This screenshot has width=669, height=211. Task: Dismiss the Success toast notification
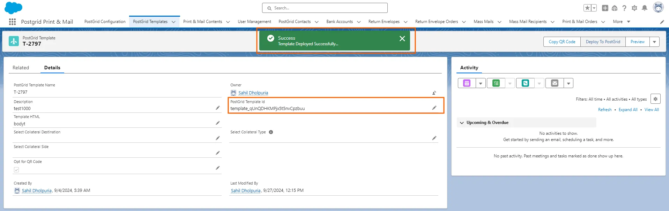tap(402, 39)
